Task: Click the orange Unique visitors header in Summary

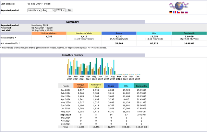Action: coord(49,33)
